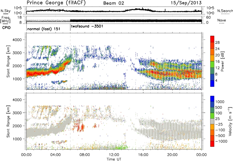Click the 'Time UT' axis label
The width and height of the screenshot is (233, 161).
click(114, 159)
